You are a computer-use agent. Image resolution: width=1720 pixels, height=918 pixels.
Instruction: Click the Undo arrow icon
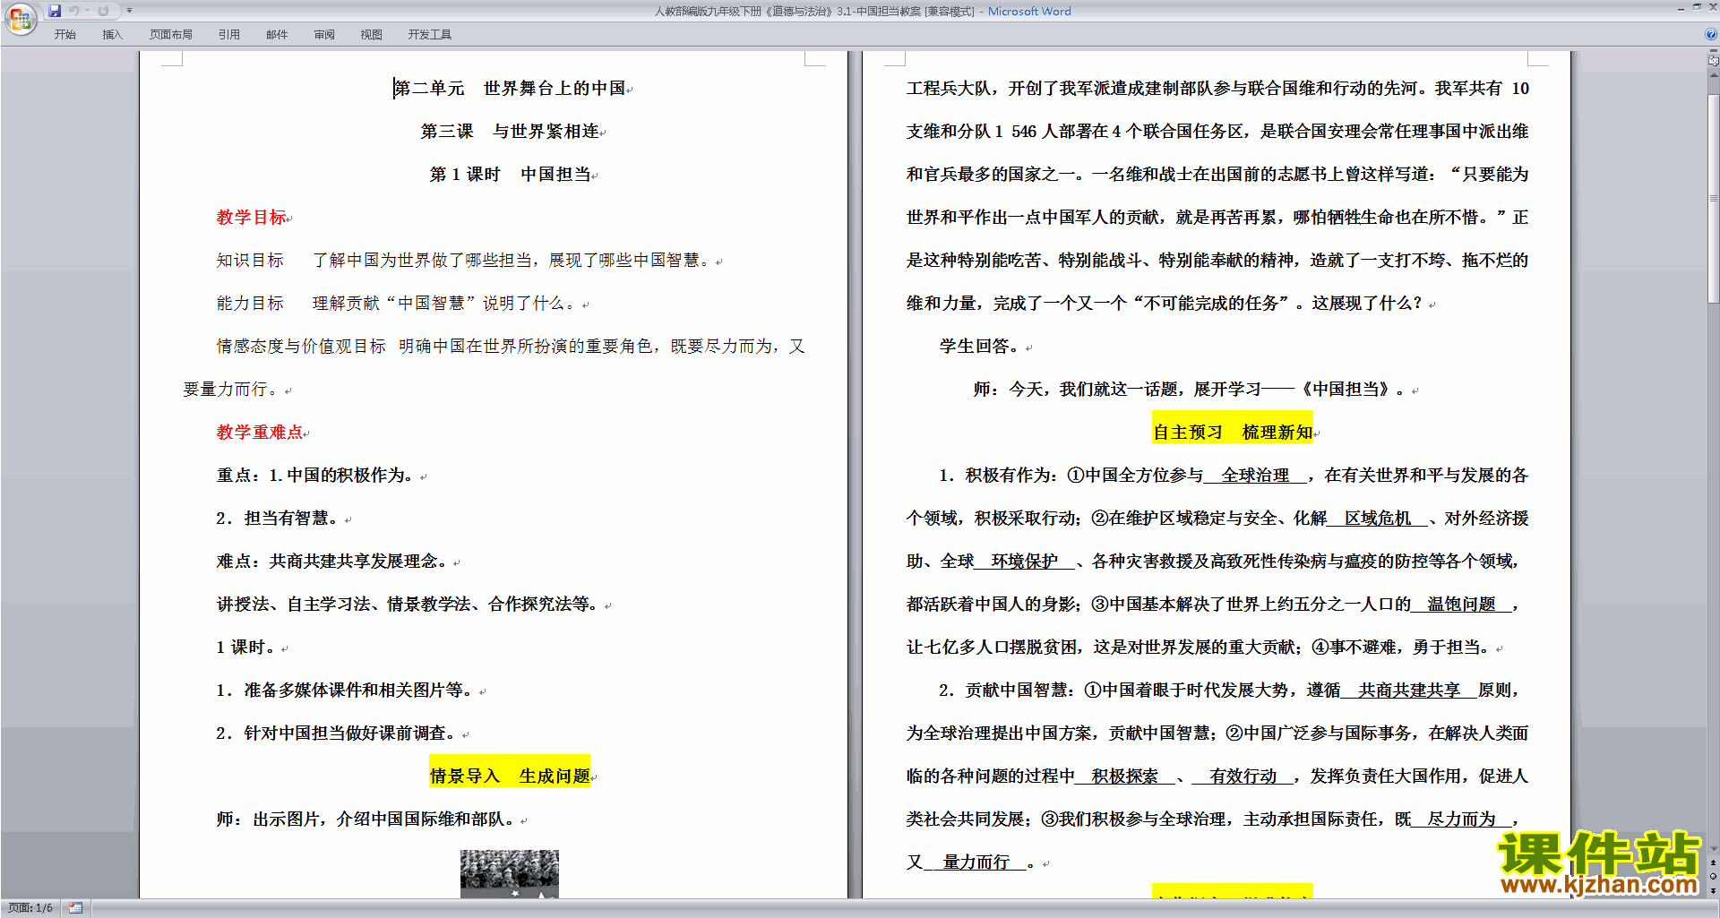click(x=74, y=11)
